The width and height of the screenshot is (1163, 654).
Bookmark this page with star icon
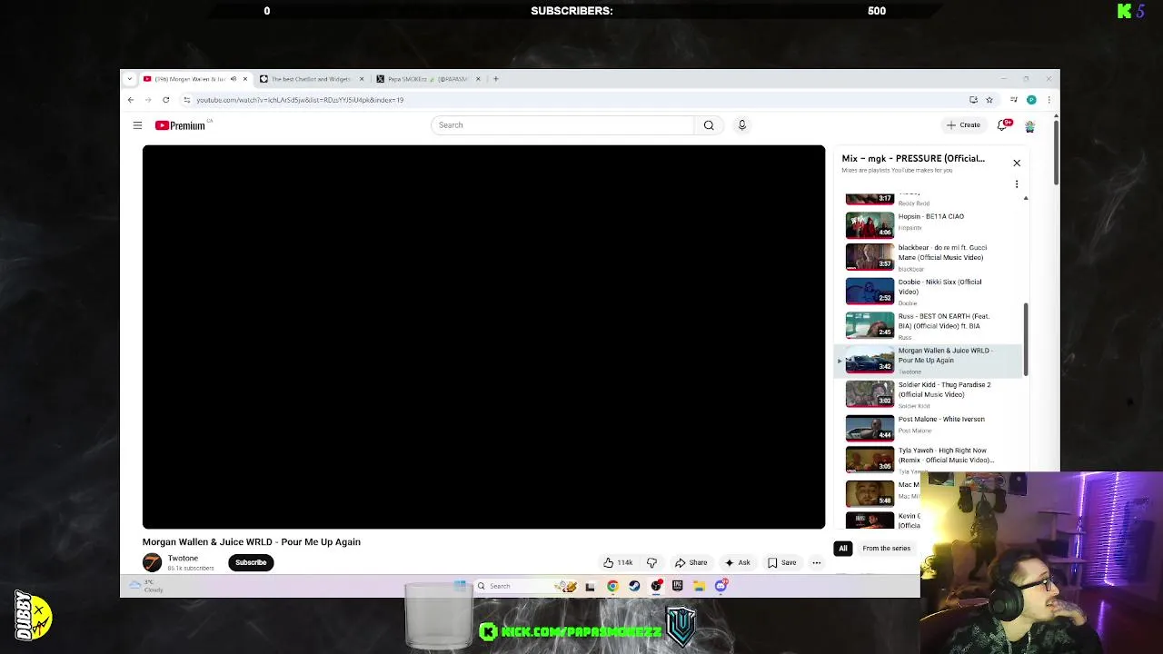tap(989, 100)
